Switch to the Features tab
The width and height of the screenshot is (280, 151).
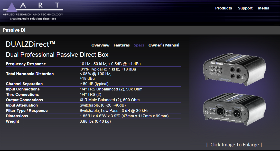point(122,45)
